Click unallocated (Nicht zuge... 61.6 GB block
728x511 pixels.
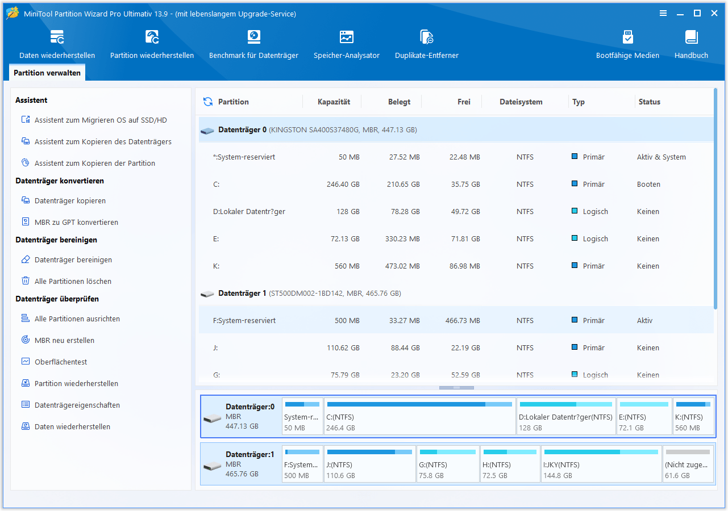[x=688, y=464]
